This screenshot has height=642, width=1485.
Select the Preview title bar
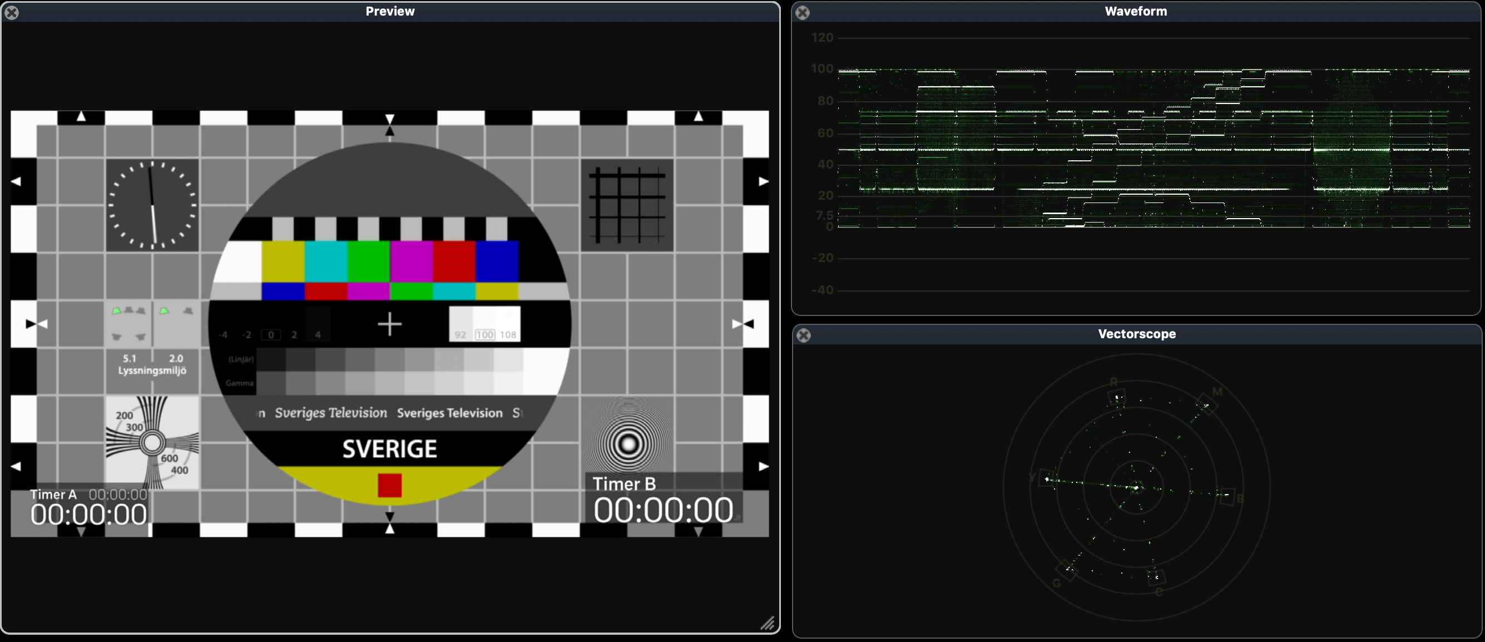(390, 12)
